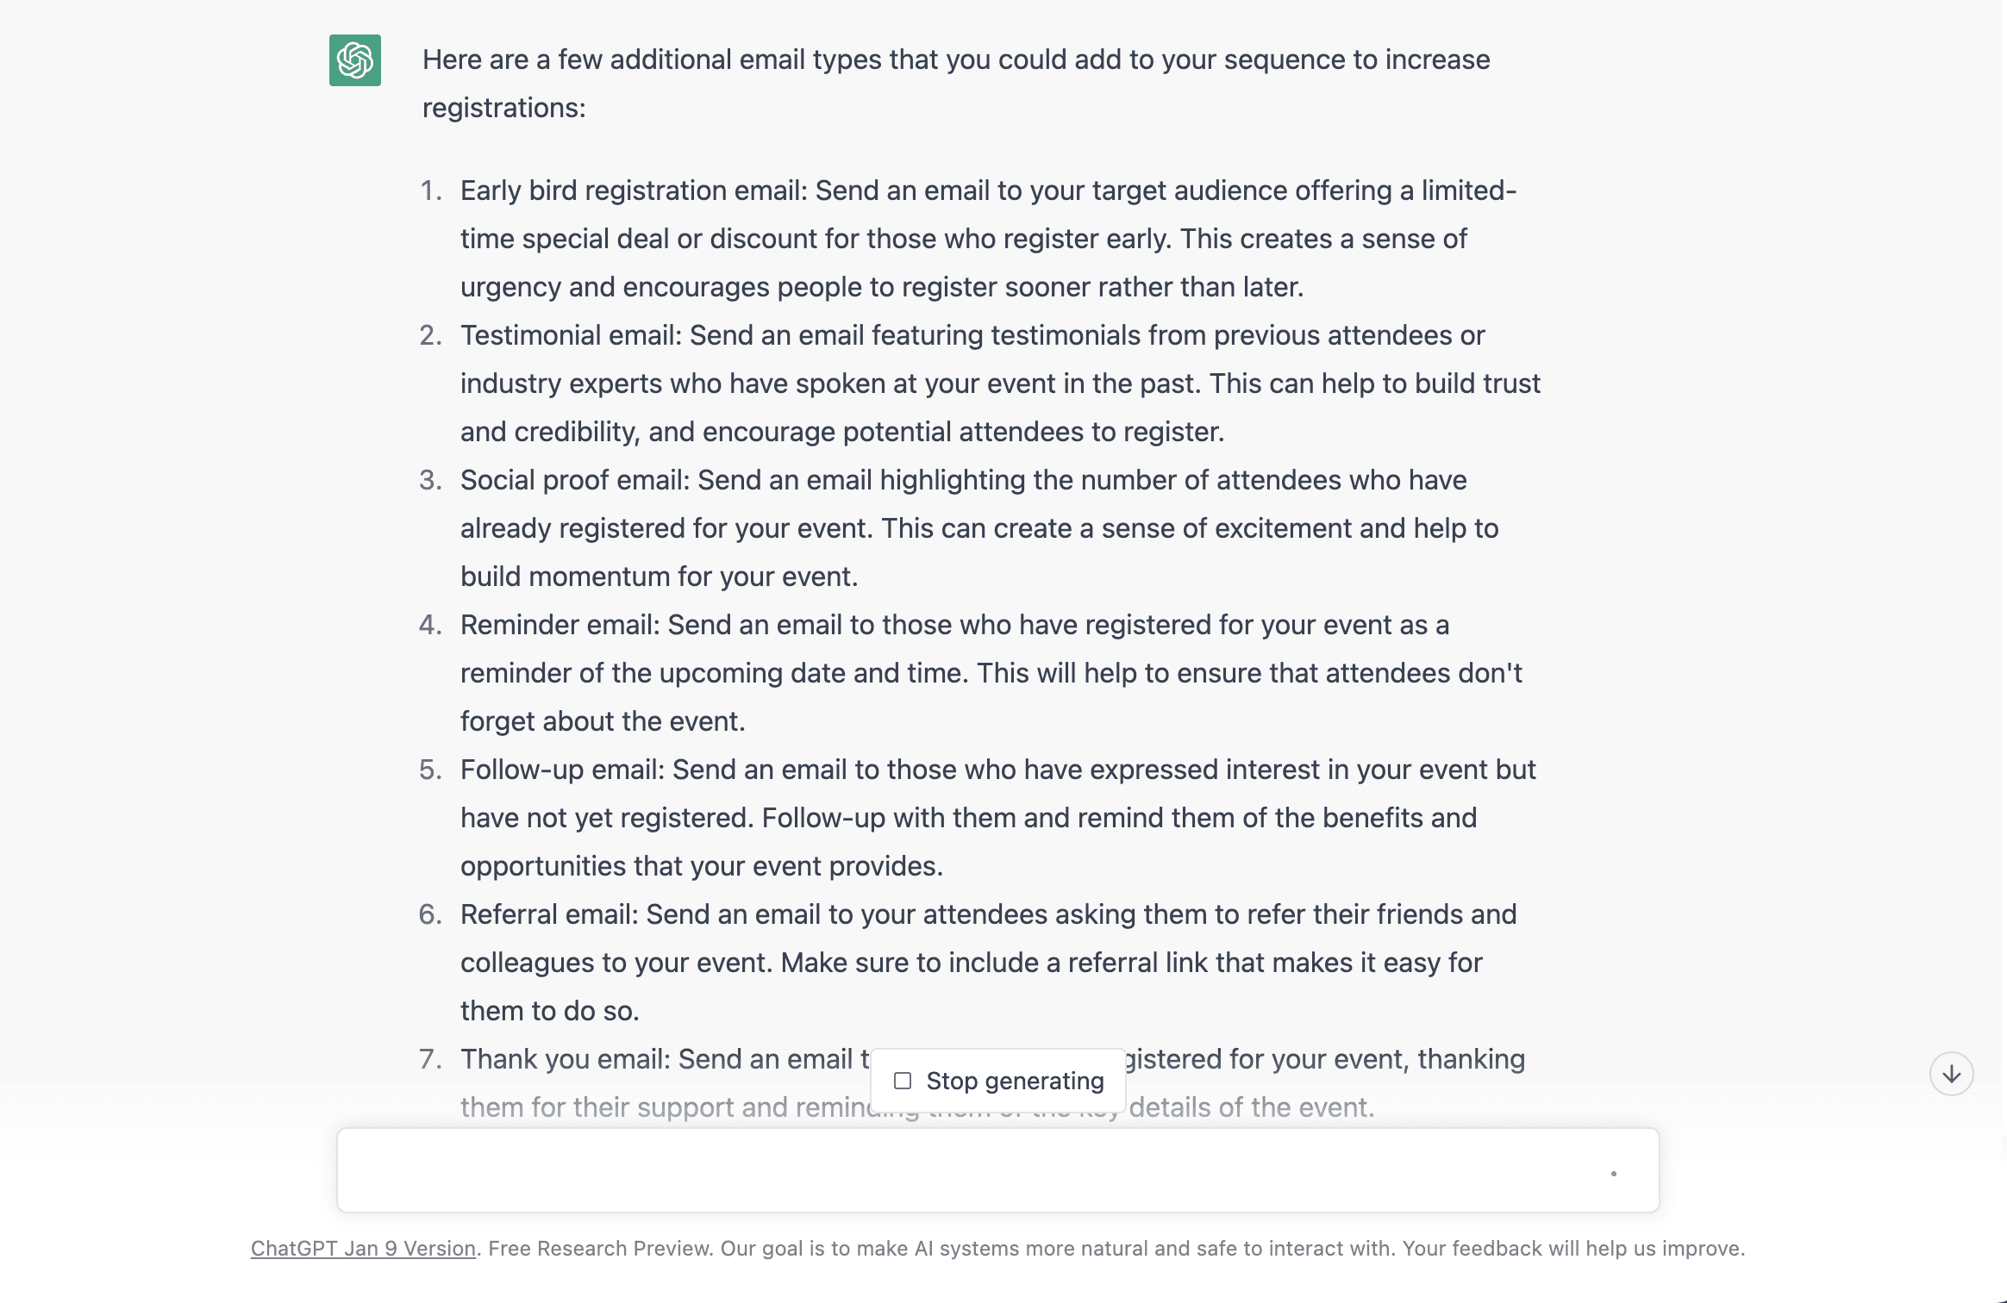Click the ChatGPT avatar logo icon
The height and width of the screenshot is (1303, 2007).
354,60
